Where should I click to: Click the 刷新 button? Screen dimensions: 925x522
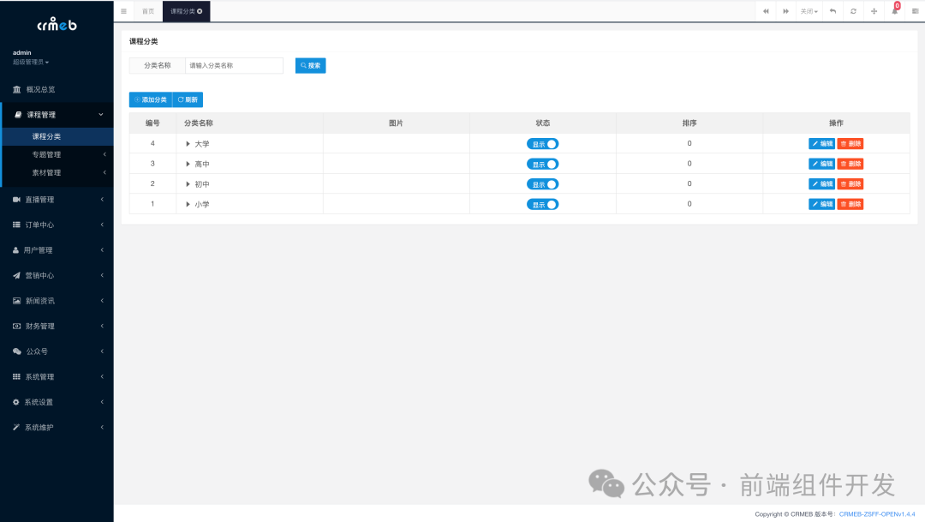click(x=188, y=99)
